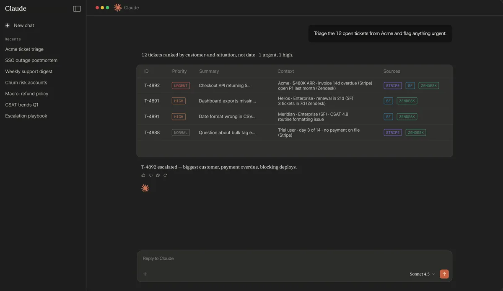The width and height of the screenshot is (503, 291).
Task: Click the Summary column header
Action: [209, 71]
